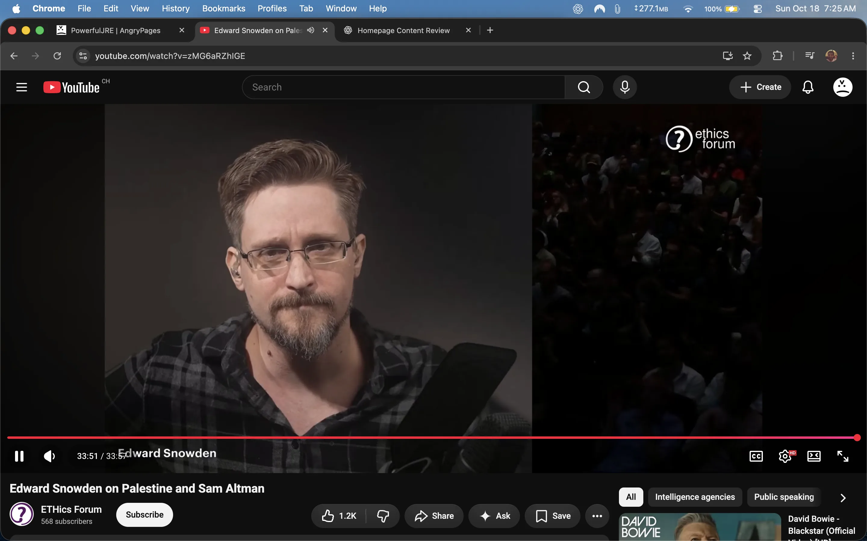Open Chrome three-dot menu

(853, 56)
